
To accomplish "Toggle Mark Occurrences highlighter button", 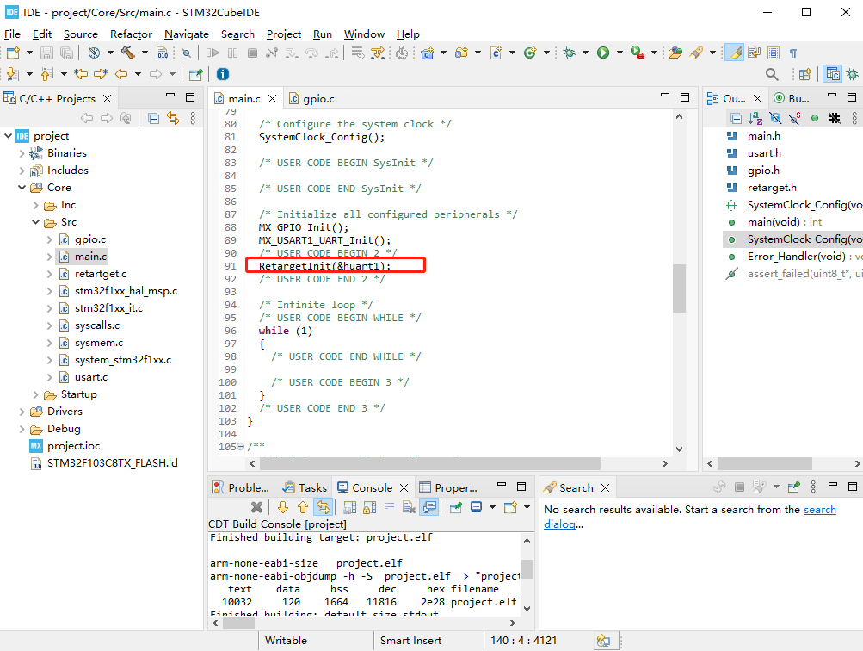I will pos(734,53).
